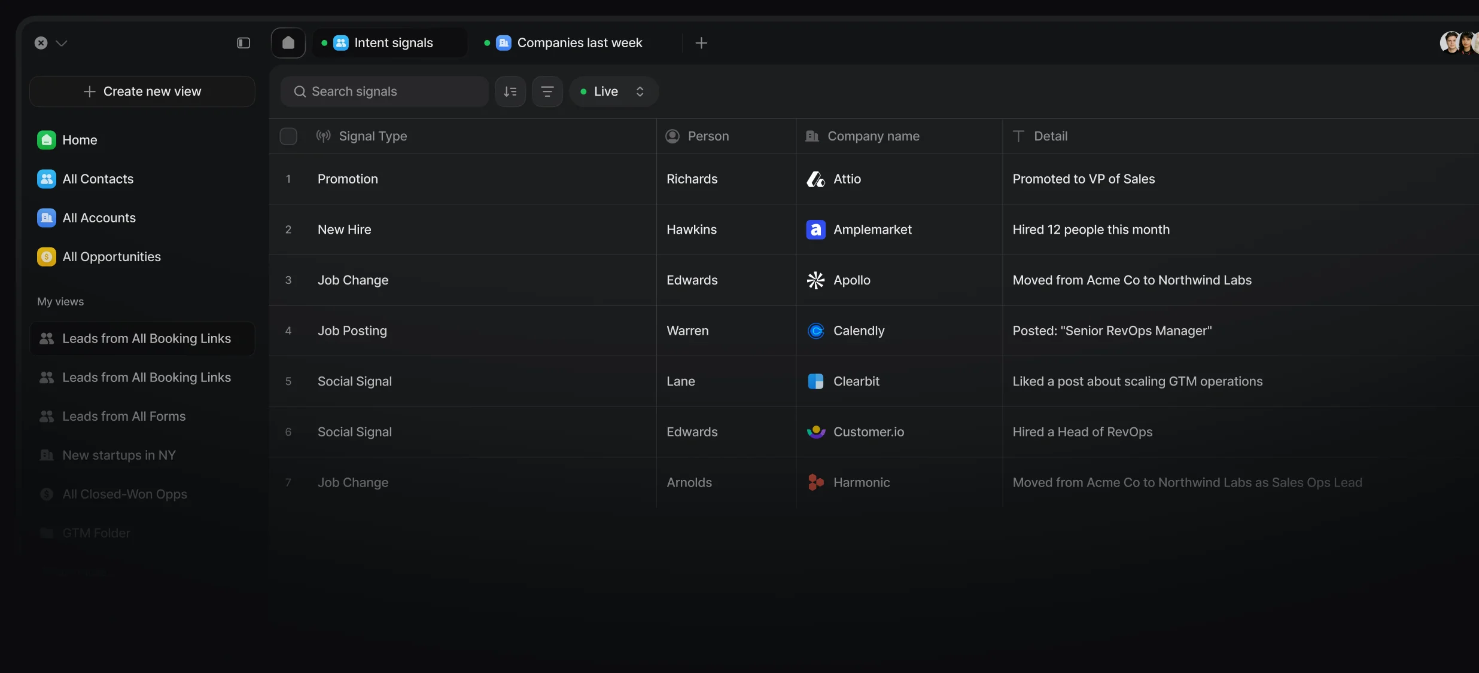Click the Companies last week tab icon
1479x673 pixels.
[x=504, y=43]
